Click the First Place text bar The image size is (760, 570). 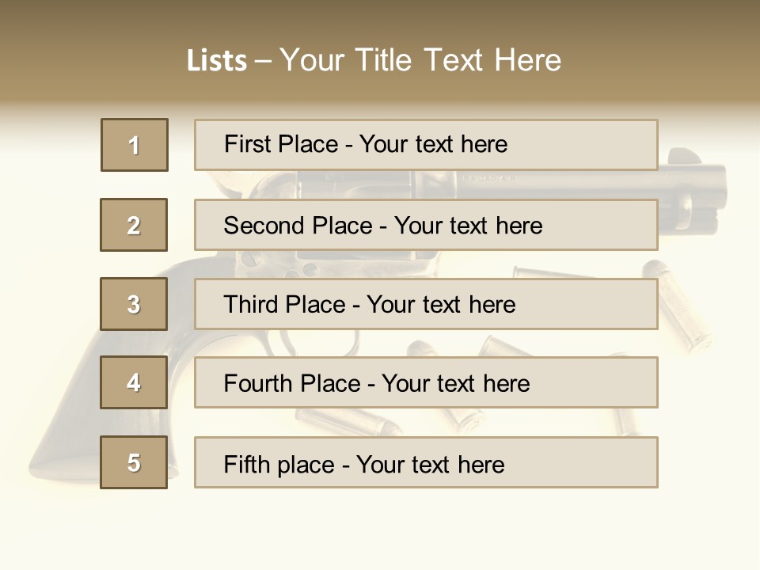[x=426, y=145]
